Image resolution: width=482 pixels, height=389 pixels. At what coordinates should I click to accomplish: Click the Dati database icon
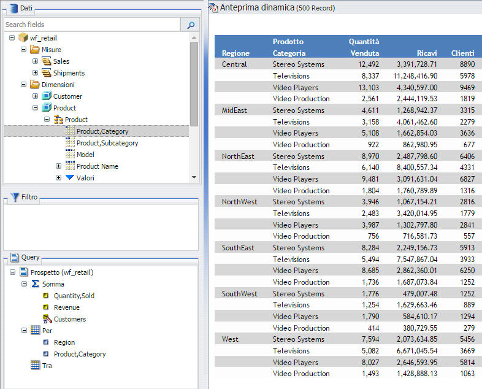[x=13, y=9]
